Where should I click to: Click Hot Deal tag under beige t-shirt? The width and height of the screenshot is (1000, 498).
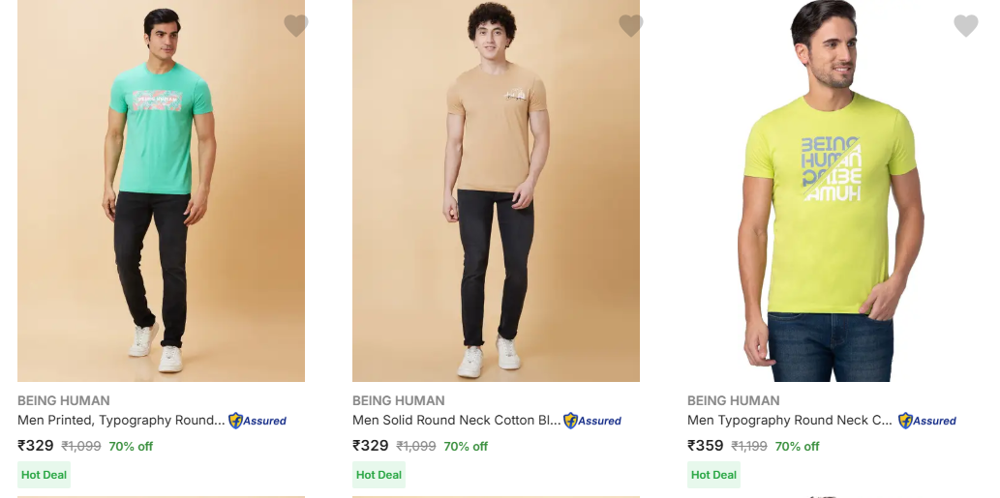379,475
